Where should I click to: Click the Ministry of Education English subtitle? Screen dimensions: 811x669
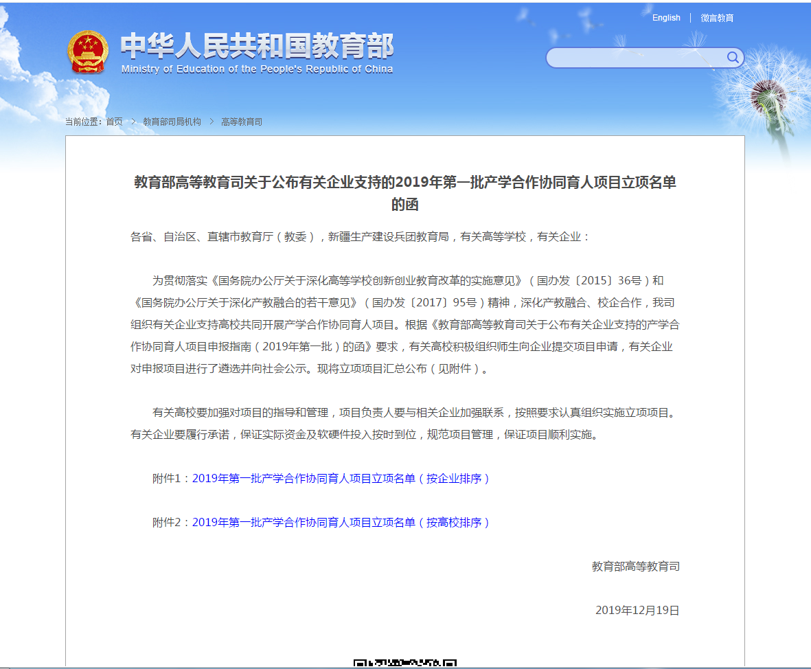[x=257, y=69]
